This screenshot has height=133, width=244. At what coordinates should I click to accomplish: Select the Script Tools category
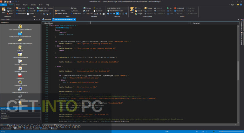pyautogui.click(x=20, y=118)
